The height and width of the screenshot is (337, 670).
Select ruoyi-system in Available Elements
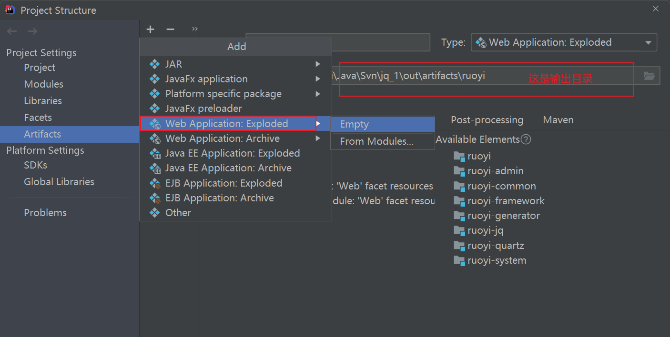pyautogui.click(x=497, y=260)
